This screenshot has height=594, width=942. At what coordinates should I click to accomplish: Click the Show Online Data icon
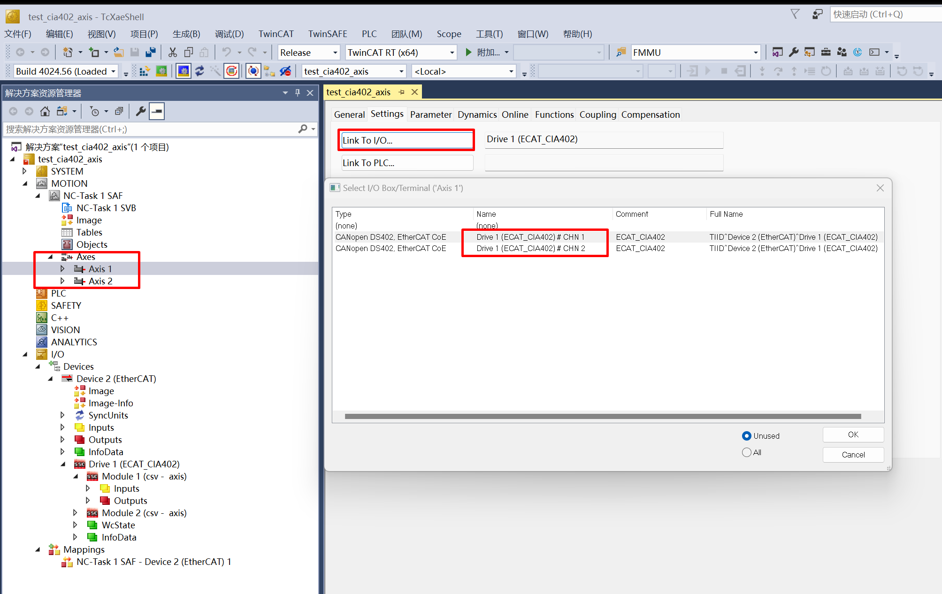[x=253, y=71]
